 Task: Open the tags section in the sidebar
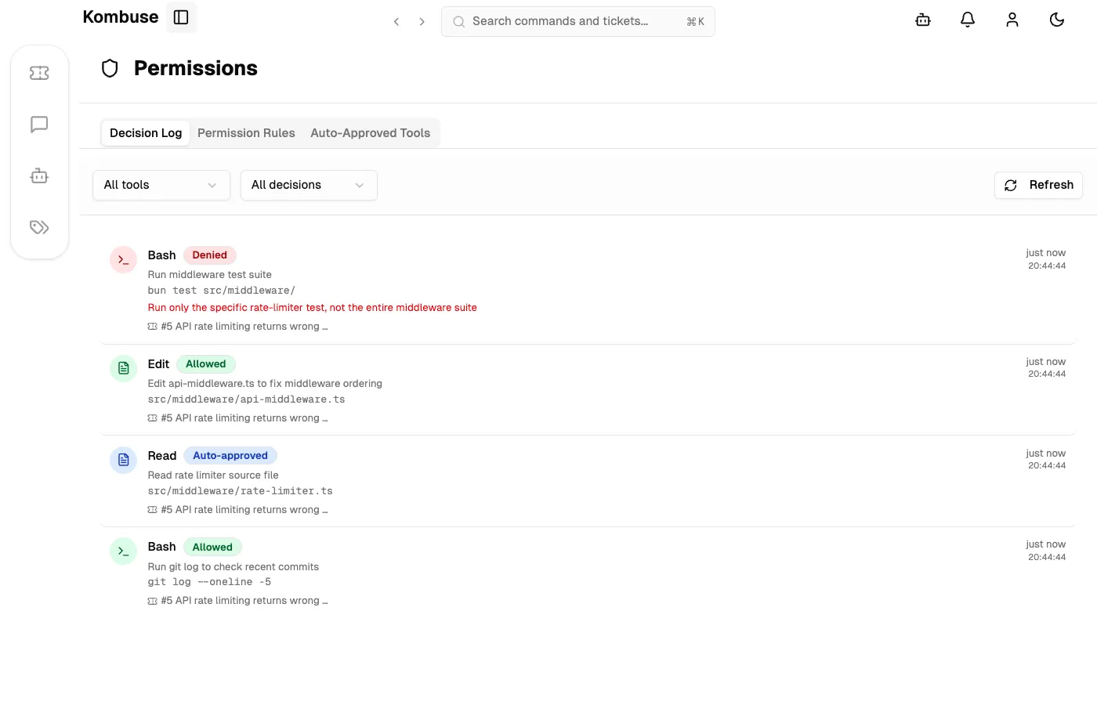pos(39,227)
